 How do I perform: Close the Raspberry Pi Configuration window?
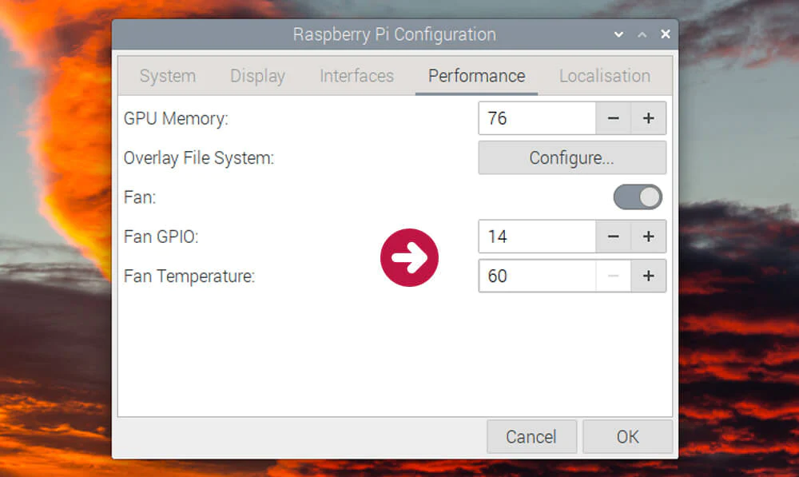tap(665, 35)
